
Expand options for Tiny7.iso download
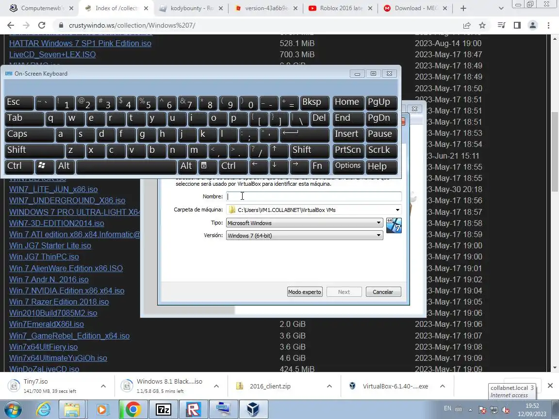pos(103,386)
